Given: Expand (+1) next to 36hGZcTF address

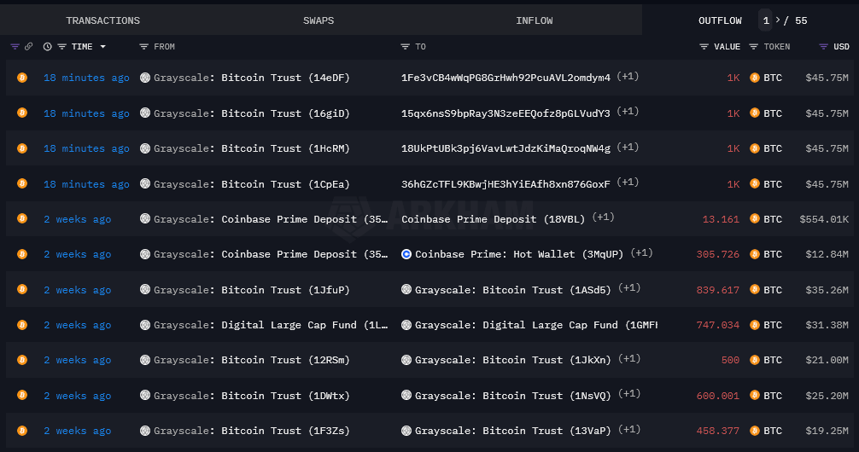Looking at the screenshot, I should pyautogui.click(x=628, y=183).
